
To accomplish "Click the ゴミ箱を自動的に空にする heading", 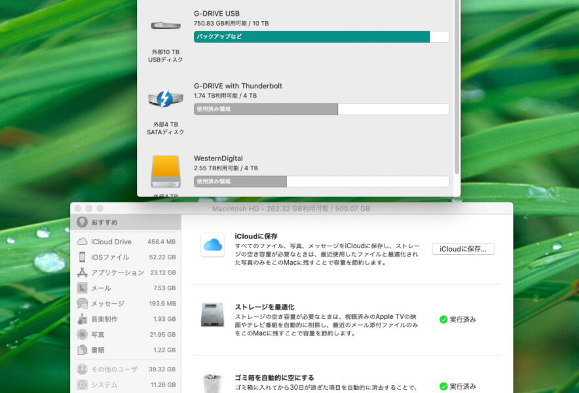I will (274, 377).
